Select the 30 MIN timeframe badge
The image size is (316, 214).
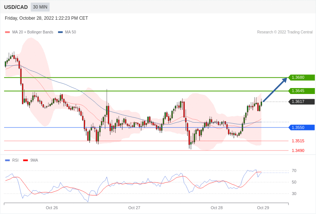click(40, 7)
